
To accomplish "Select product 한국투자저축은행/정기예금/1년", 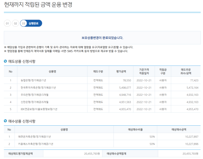I will (38, 88).
